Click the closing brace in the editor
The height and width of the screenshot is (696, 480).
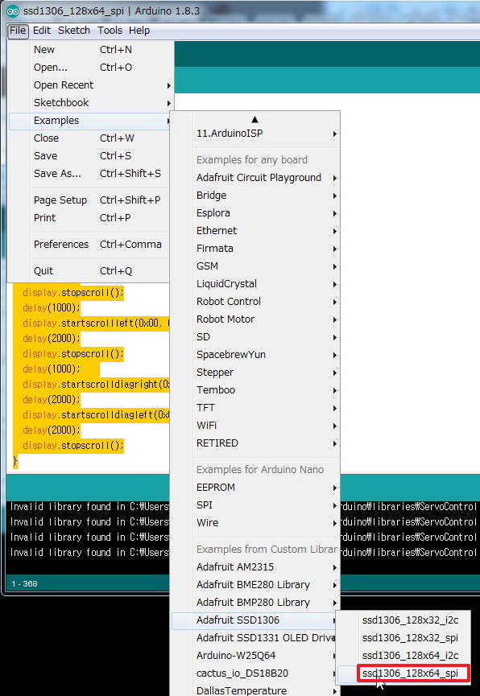click(x=14, y=461)
